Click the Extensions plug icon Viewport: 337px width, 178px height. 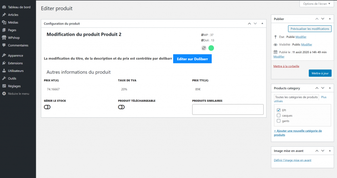click(4, 63)
